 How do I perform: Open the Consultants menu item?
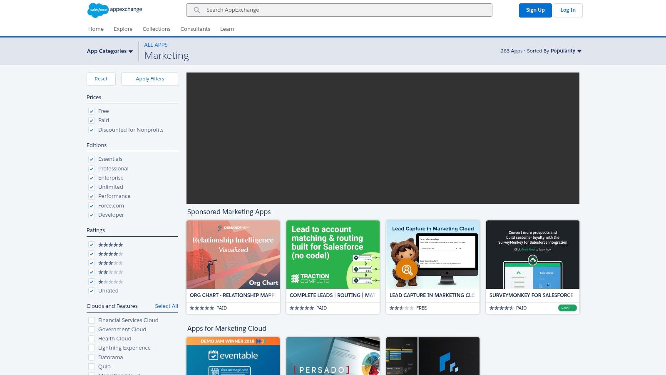point(195,29)
